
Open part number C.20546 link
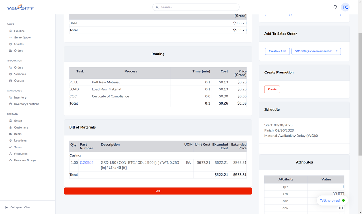point(87,163)
